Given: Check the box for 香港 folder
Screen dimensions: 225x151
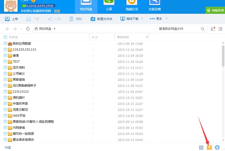Looking at the screenshot, I should (x=5, y=56).
